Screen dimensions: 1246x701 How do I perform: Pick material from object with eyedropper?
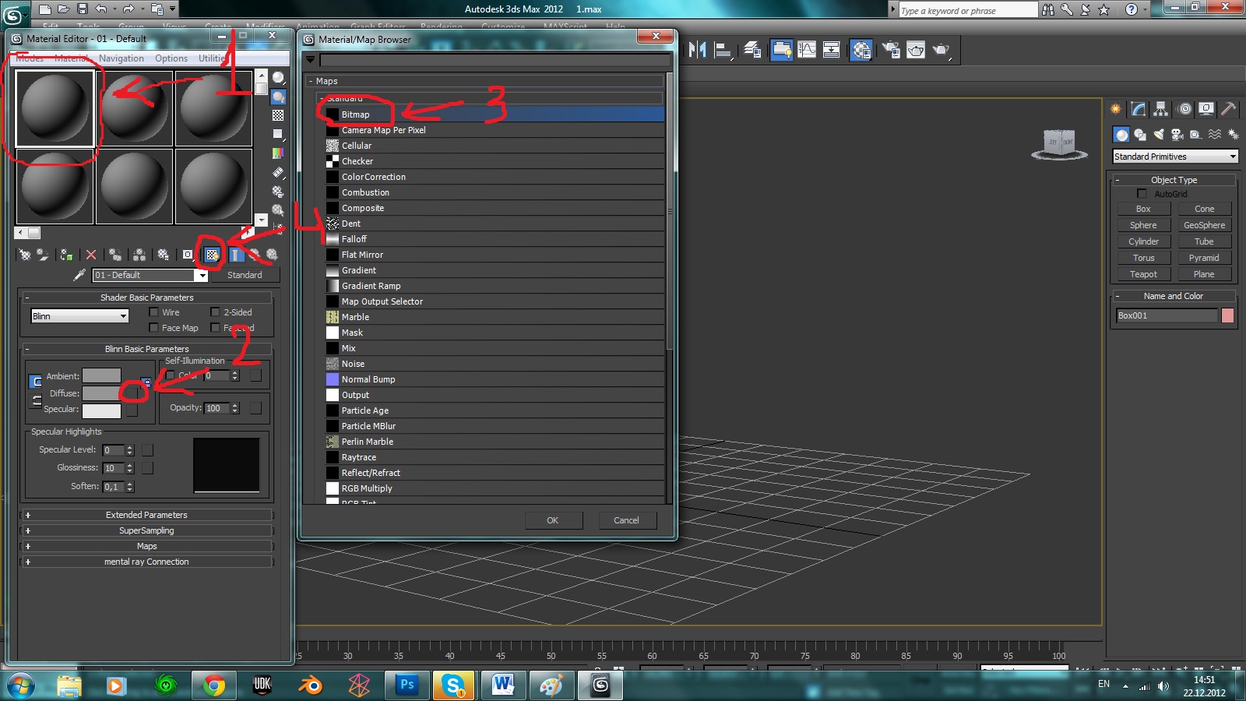(79, 275)
